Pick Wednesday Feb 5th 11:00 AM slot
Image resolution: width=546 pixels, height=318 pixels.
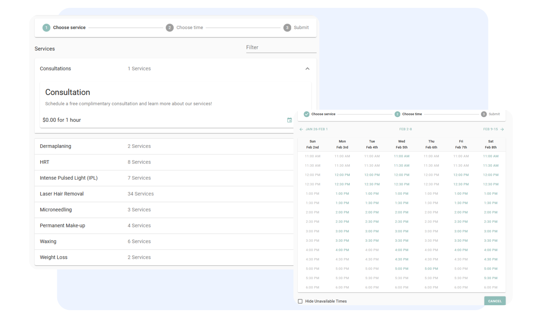pos(402,156)
